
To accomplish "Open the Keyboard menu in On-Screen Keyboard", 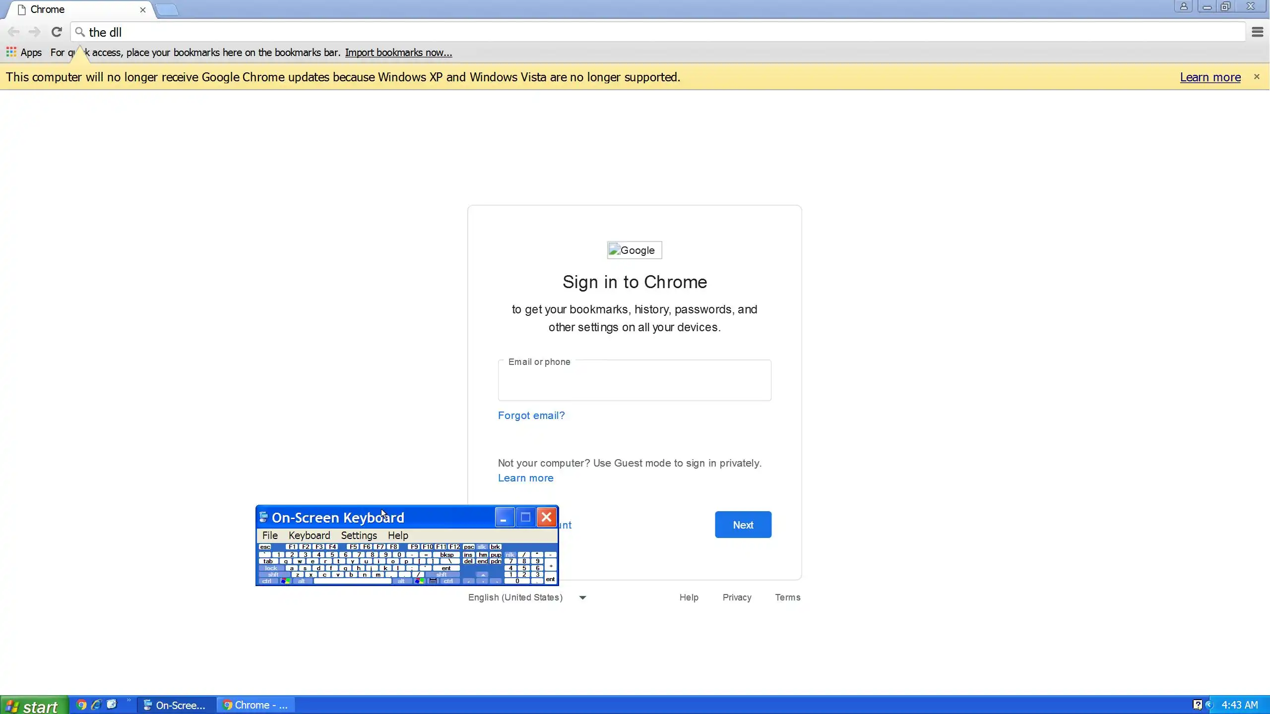I will [x=309, y=535].
